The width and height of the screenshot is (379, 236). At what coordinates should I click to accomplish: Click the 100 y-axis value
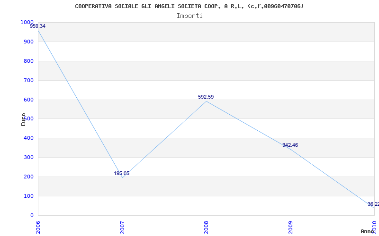(28, 196)
